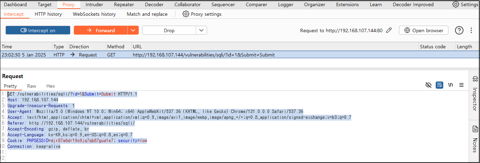Open the Decoder Improved tab
The image size is (480, 163).
413,4
